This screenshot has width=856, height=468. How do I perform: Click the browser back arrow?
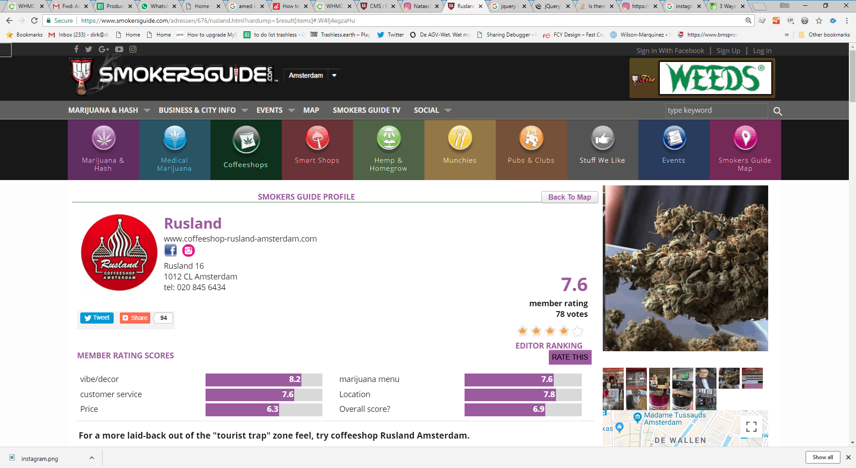pyautogui.click(x=9, y=21)
